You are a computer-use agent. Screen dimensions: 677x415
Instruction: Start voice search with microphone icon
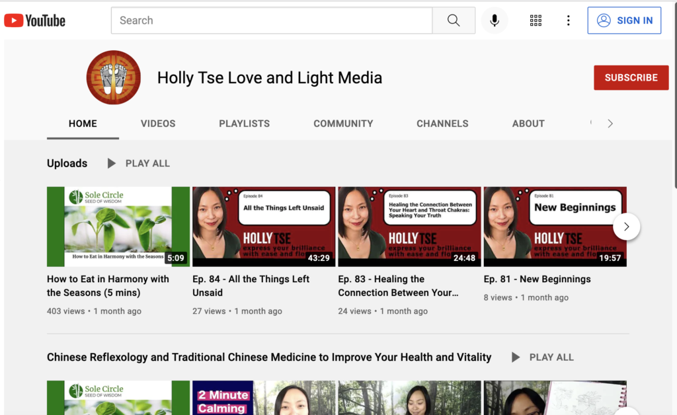click(x=494, y=20)
